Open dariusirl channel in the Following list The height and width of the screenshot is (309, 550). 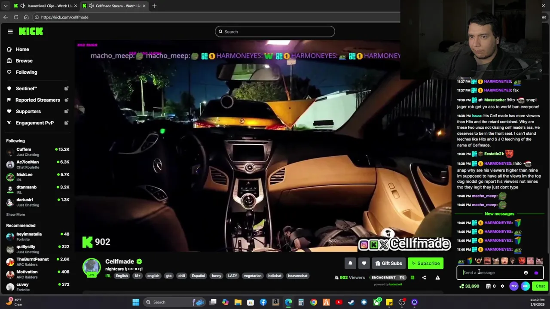click(x=38, y=202)
